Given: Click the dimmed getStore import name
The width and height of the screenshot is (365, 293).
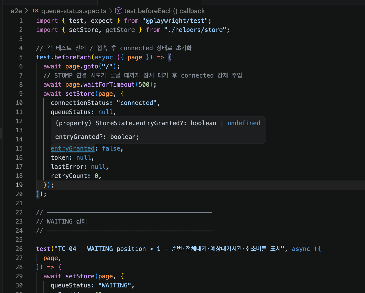Looking at the screenshot, I should (x=120, y=30).
